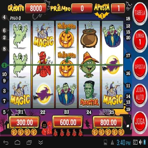Click the CRÉDITO 8000 value field

(x=36, y=8)
